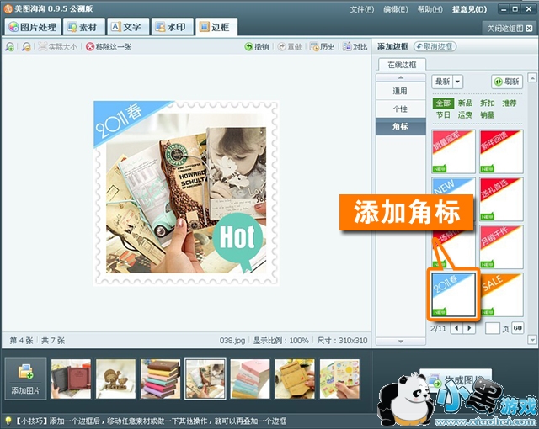The width and height of the screenshot is (539, 429).
Task: Click border panel scrollbar up arrow
Action: 532,77
